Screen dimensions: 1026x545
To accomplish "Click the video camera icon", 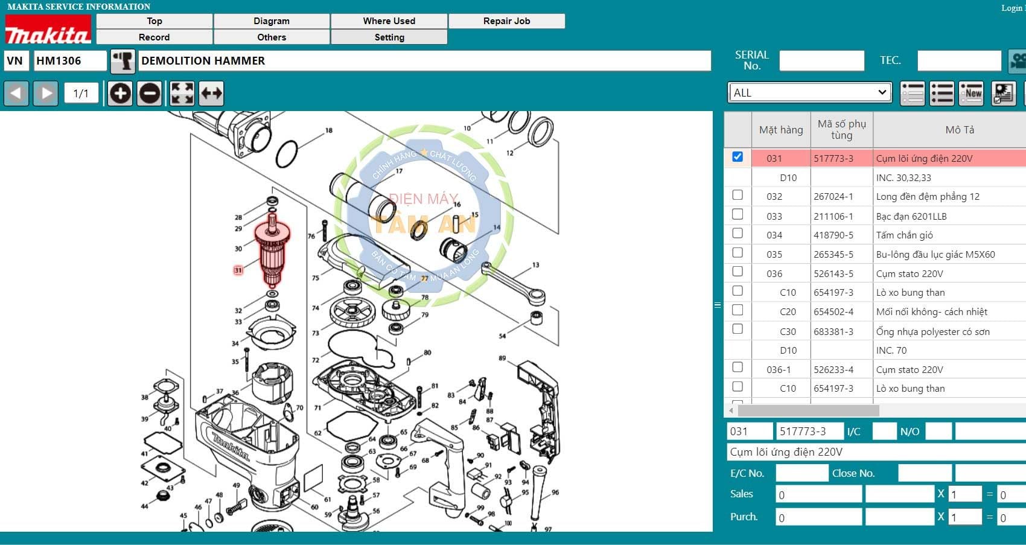I will 1018,61.
